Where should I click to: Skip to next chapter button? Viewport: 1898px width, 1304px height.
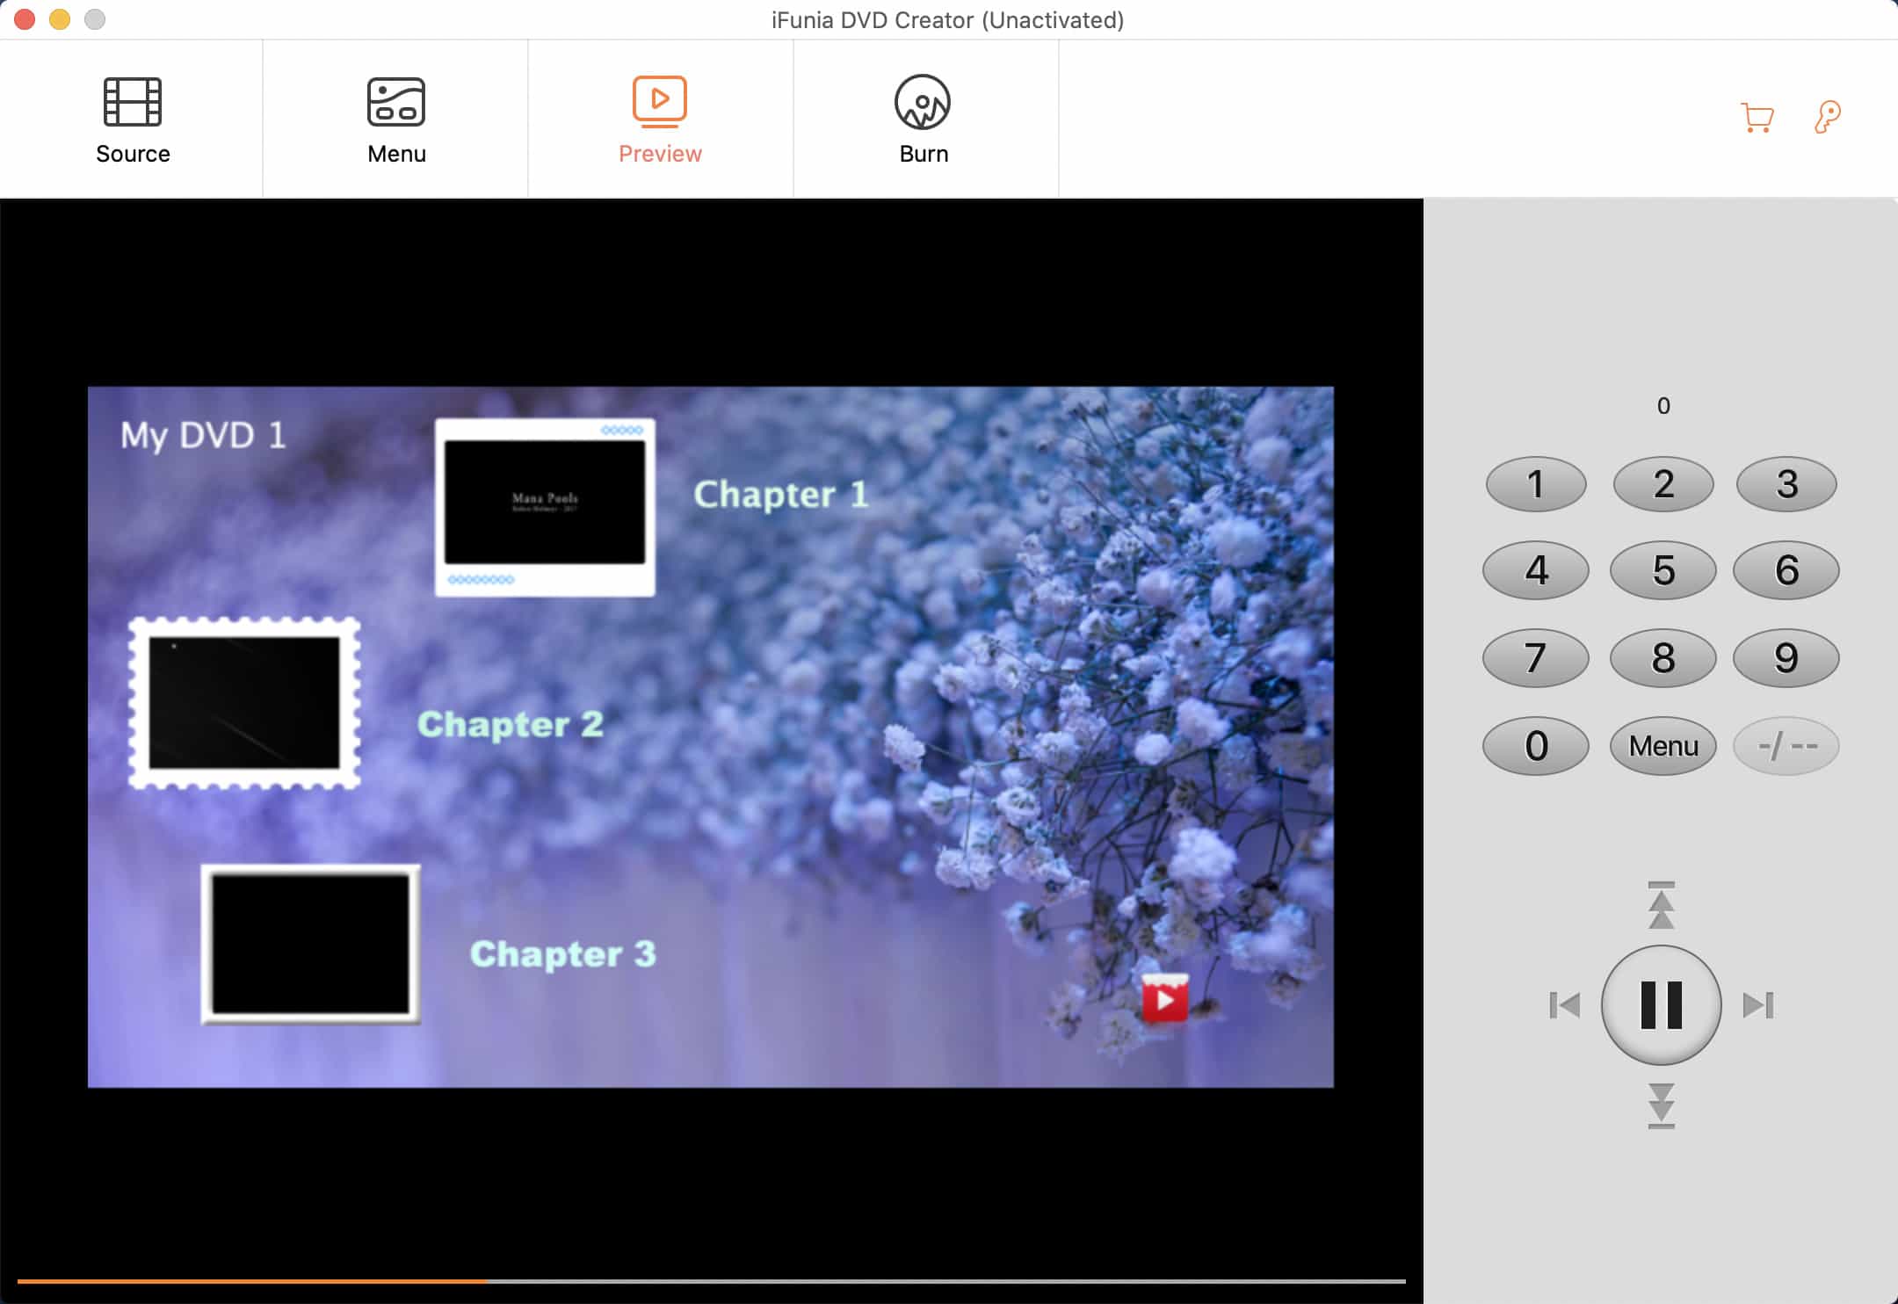pyautogui.click(x=1758, y=1004)
